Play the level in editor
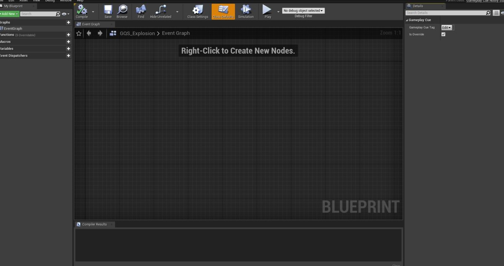 pos(267,11)
